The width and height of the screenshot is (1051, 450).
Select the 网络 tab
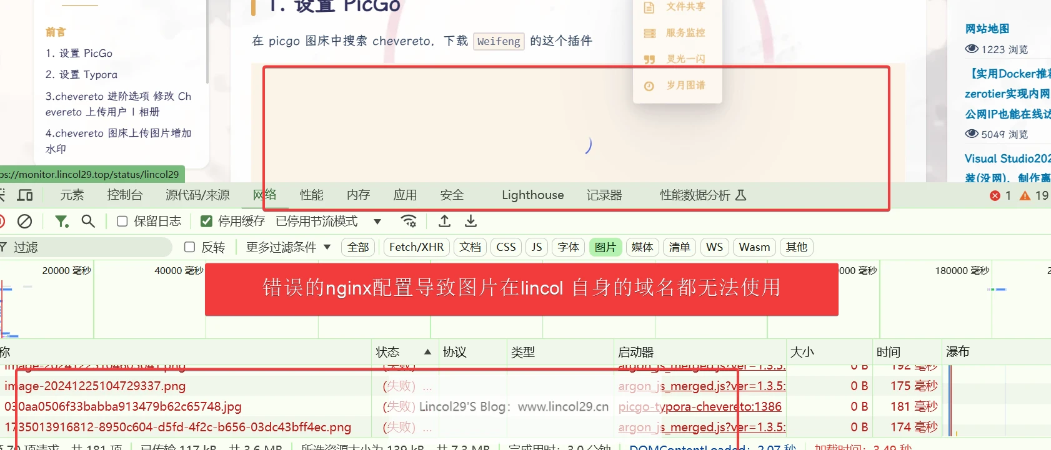[265, 195]
